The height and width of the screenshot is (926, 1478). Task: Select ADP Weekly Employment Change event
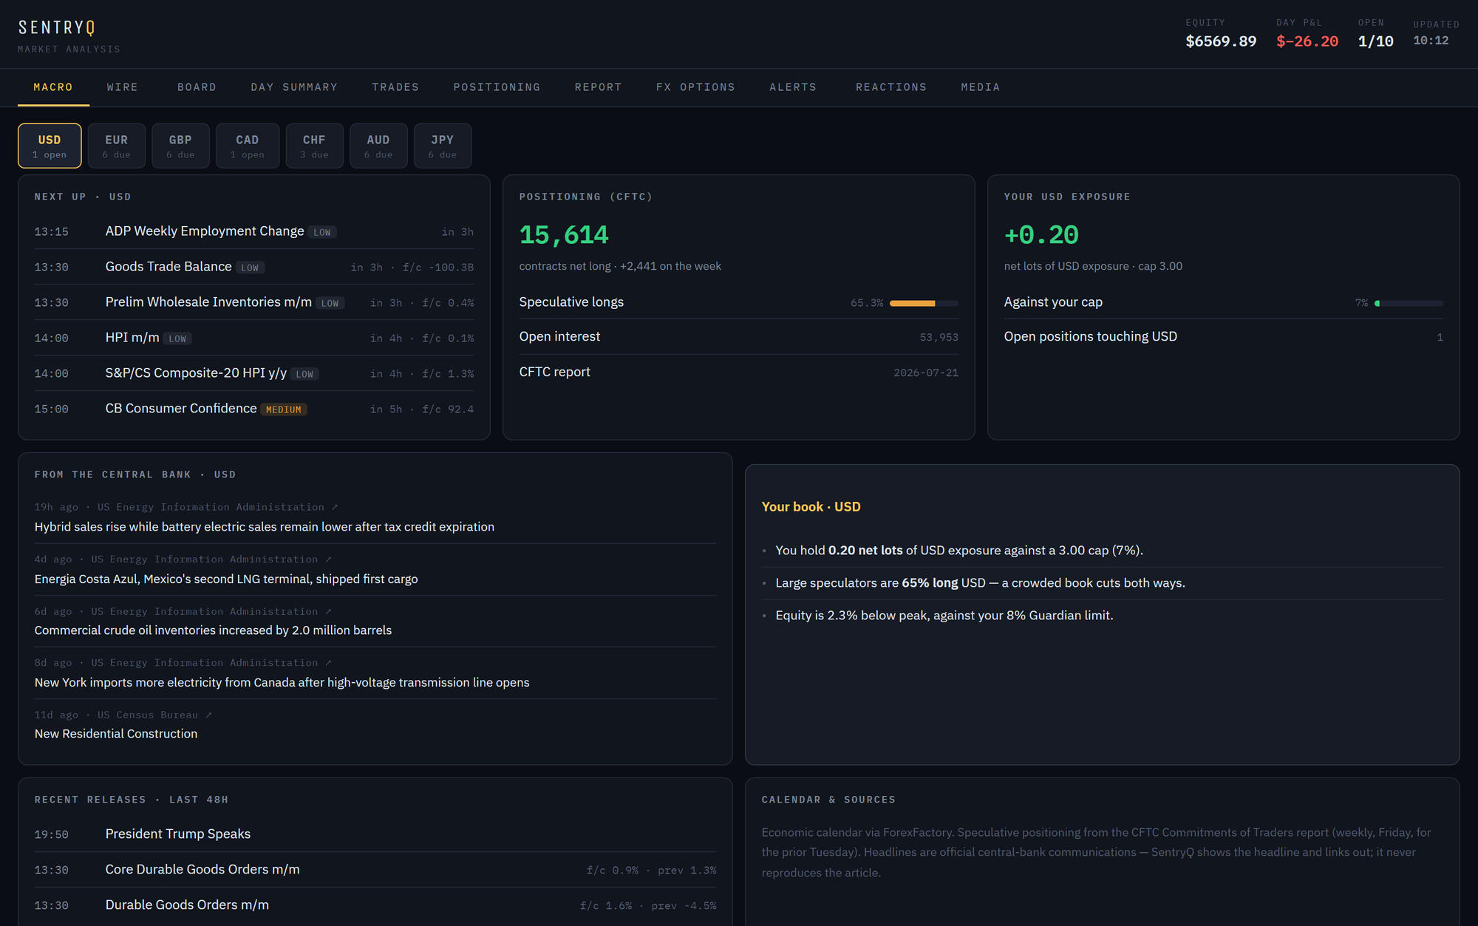point(254,231)
